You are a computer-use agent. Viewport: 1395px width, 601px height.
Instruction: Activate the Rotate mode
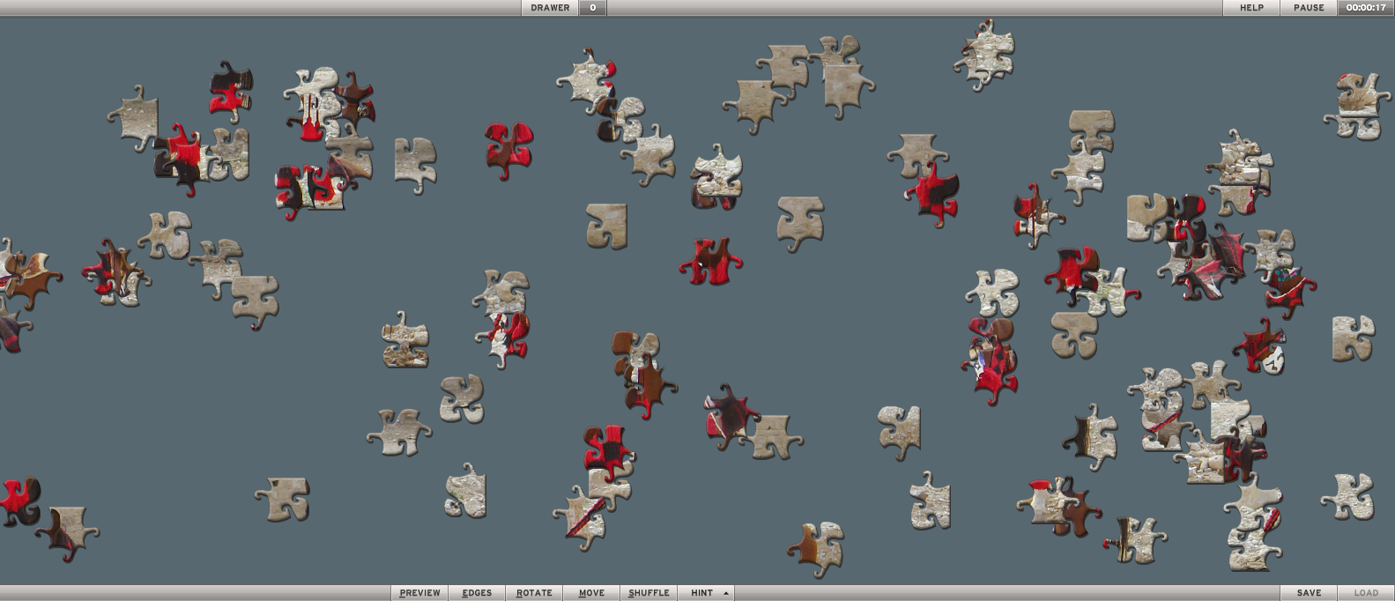(x=534, y=593)
